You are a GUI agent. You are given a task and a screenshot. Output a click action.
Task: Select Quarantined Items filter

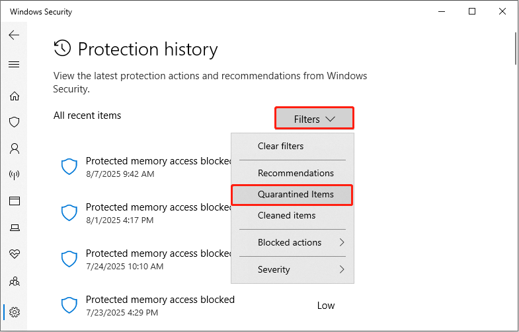tap(296, 195)
